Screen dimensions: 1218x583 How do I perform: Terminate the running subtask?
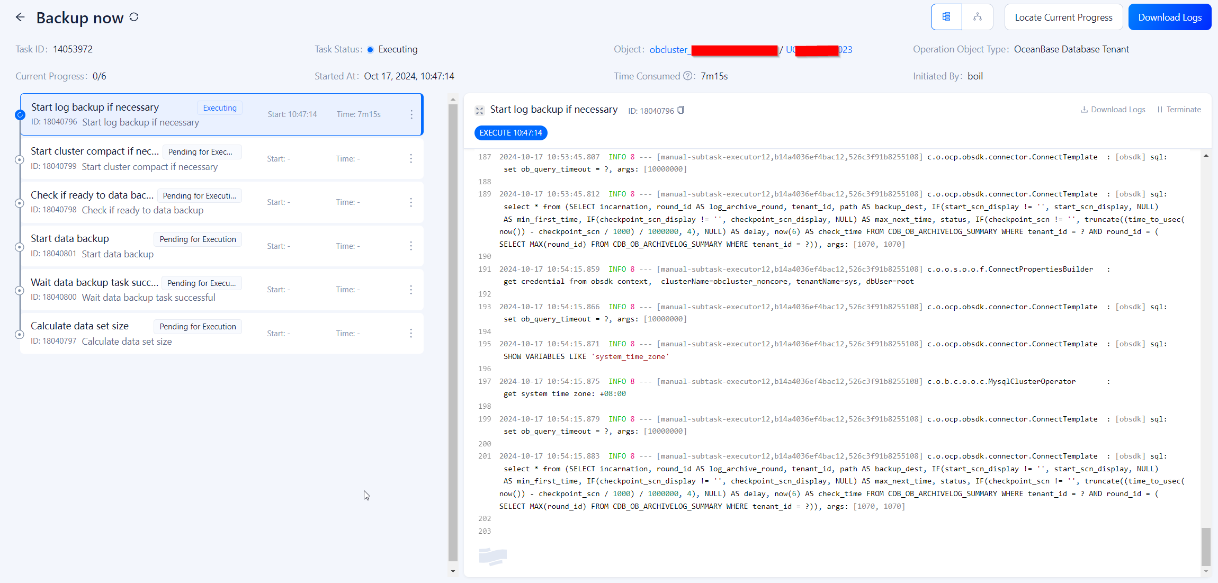[1179, 110]
